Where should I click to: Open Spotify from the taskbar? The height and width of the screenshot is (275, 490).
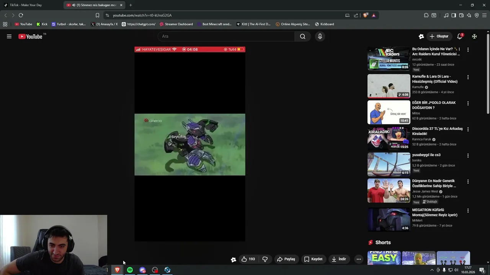[x=130, y=270]
